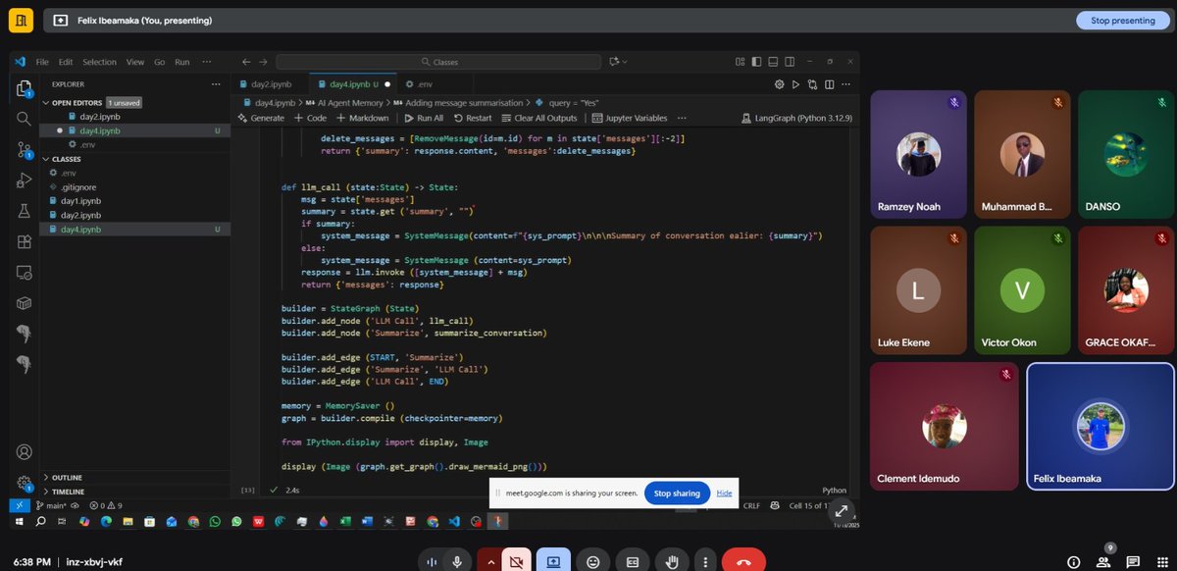Open the Accounts menu in the activity bar
Screen dimensions: 1177x571
coord(24,452)
